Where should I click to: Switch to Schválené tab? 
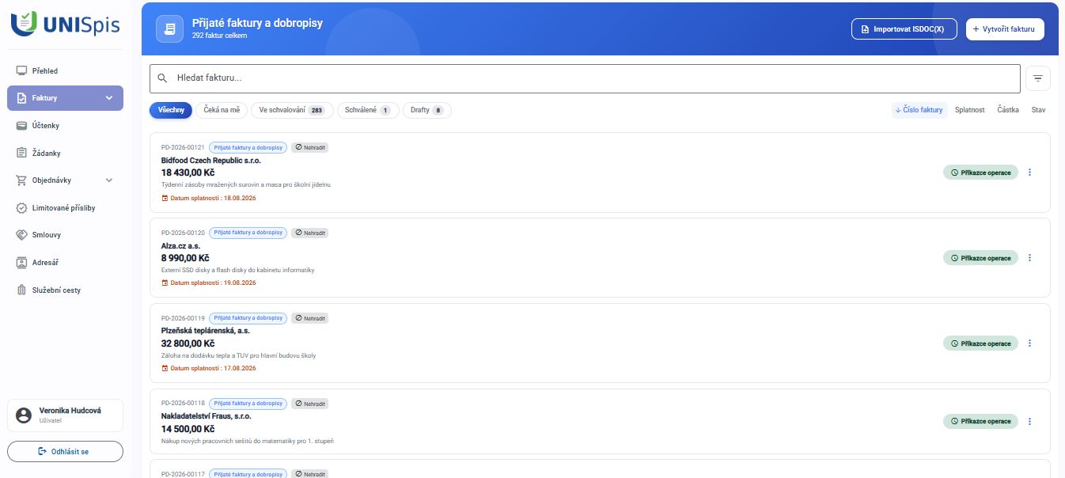(x=368, y=110)
